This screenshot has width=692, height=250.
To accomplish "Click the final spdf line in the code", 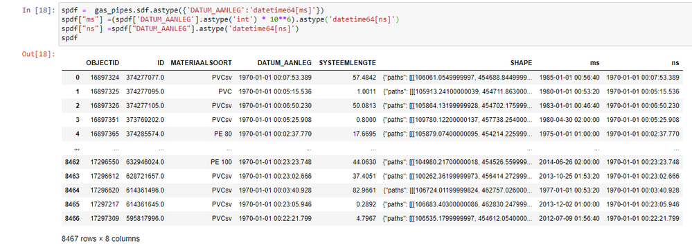I will [x=70, y=38].
